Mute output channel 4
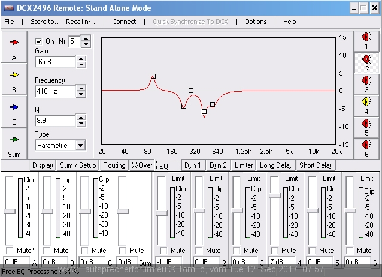The width and height of the screenshot is (382, 277). (274, 251)
